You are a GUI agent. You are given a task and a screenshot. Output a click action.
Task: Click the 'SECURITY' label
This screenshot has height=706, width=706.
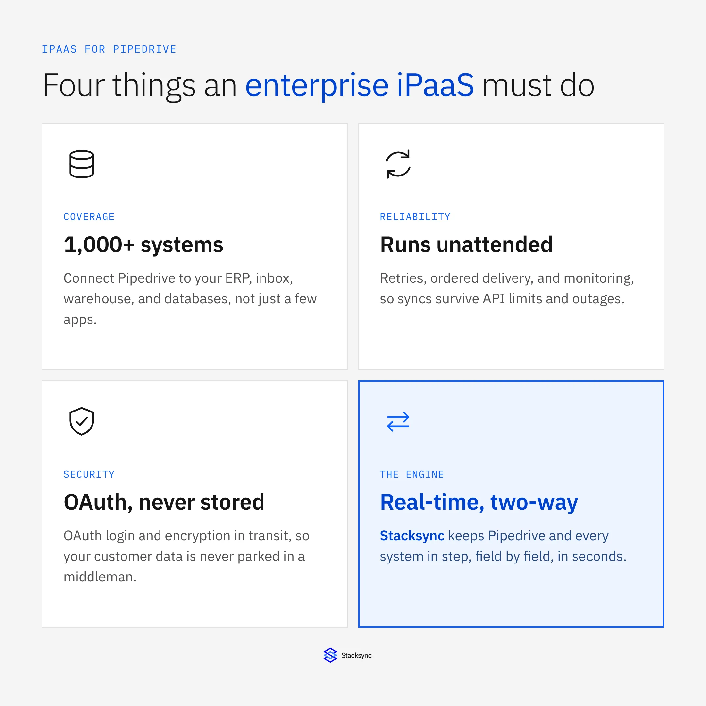(x=89, y=474)
